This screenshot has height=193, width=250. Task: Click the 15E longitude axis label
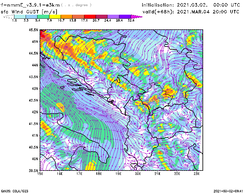point(40,174)
